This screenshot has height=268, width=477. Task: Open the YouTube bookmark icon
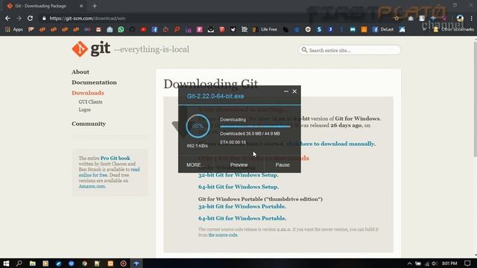tap(143, 30)
